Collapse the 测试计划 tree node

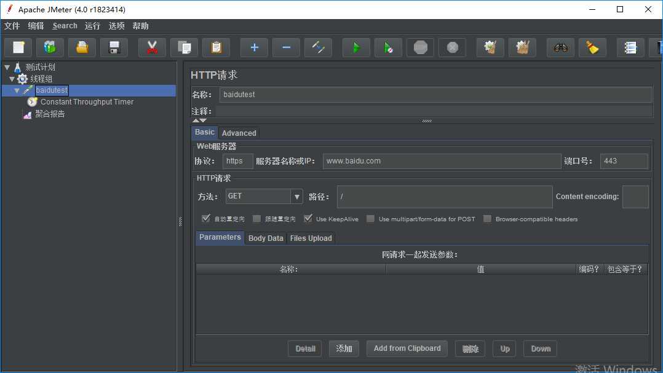click(x=7, y=67)
